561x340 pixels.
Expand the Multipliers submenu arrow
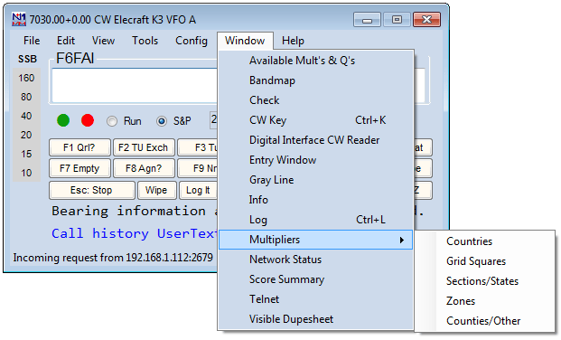click(x=402, y=240)
